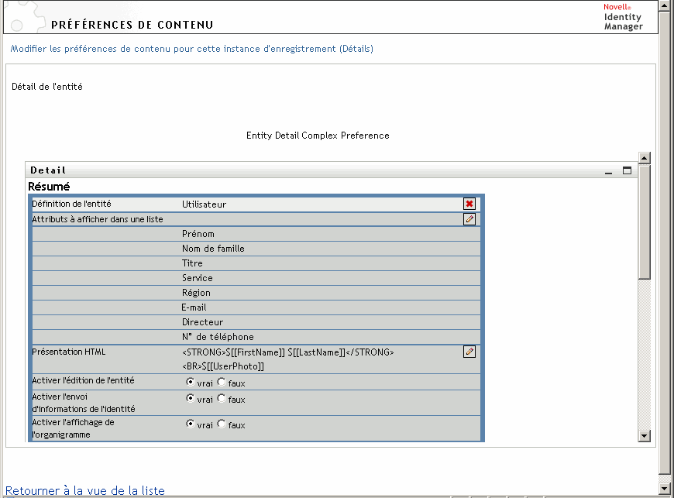Enable organigramme display with vrai
Viewport: 674px width, 498px height.
191,424
